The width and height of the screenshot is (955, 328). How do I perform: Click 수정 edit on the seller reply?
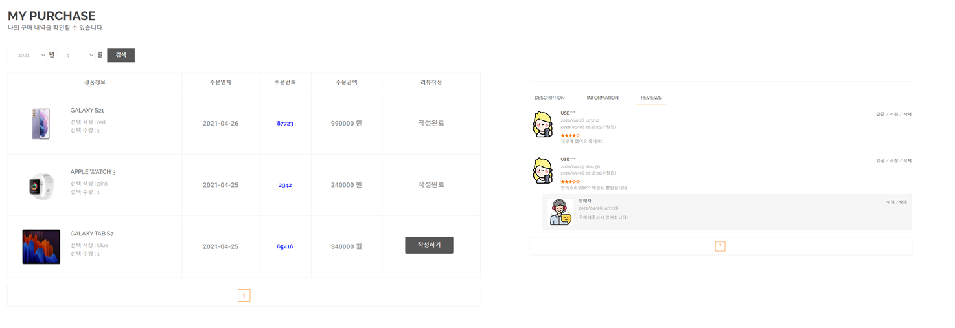click(890, 202)
